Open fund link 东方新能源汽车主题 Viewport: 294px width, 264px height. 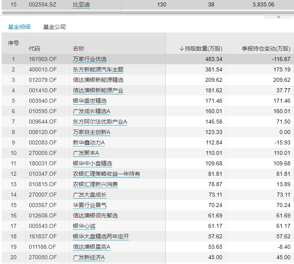coord(98,70)
